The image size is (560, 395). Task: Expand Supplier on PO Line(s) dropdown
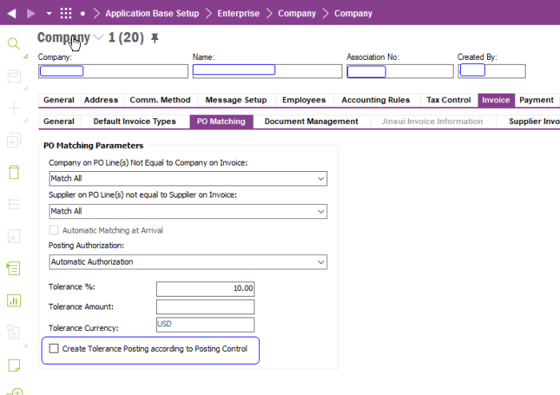[321, 212]
